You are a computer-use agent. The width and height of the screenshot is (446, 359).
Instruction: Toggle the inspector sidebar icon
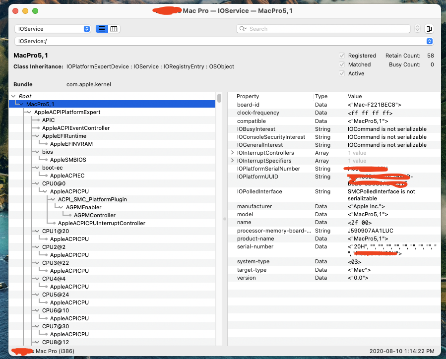pos(429,29)
